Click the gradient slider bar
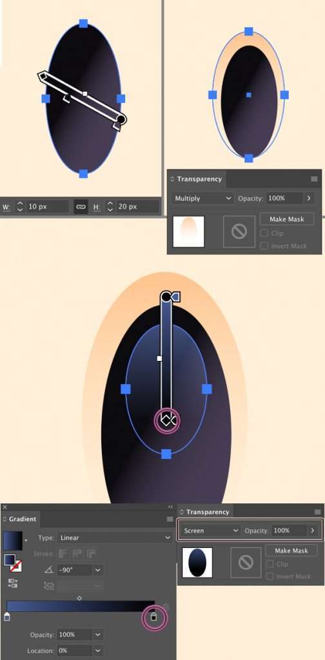This screenshot has width=325, height=660. pyautogui.click(x=81, y=607)
